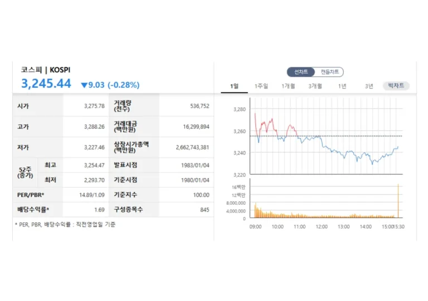Viewport: 428px width, 301px height.
Task: Click the 12:00 time axis label
Action: tap(322, 226)
